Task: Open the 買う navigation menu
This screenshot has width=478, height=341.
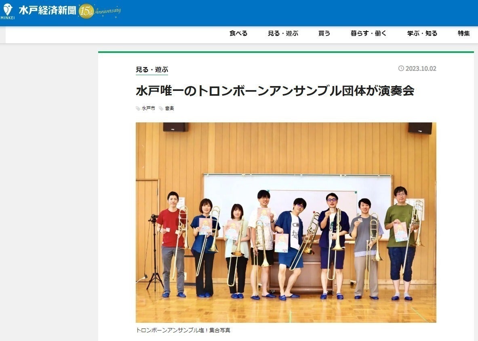Action: (323, 34)
